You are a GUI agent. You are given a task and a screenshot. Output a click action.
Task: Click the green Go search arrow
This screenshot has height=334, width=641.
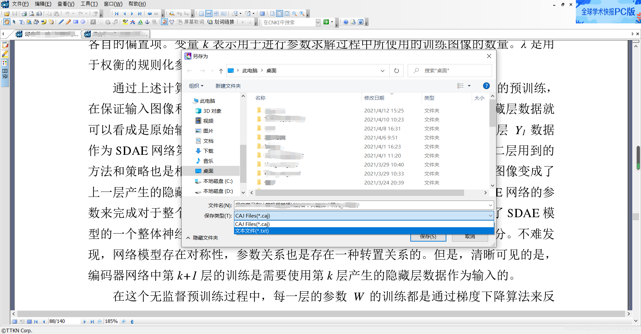tap(326, 22)
